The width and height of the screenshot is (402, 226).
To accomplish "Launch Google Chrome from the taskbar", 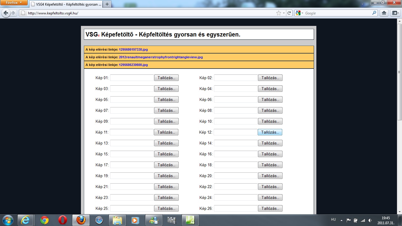I will [x=44, y=220].
